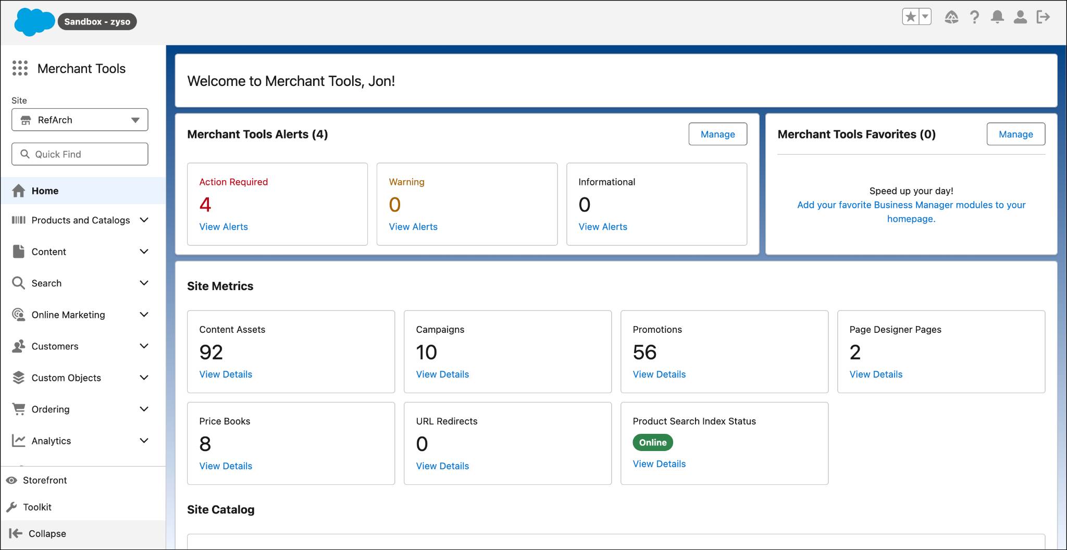The width and height of the screenshot is (1067, 550).
Task: Select Home in the sidebar
Action: coord(45,191)
